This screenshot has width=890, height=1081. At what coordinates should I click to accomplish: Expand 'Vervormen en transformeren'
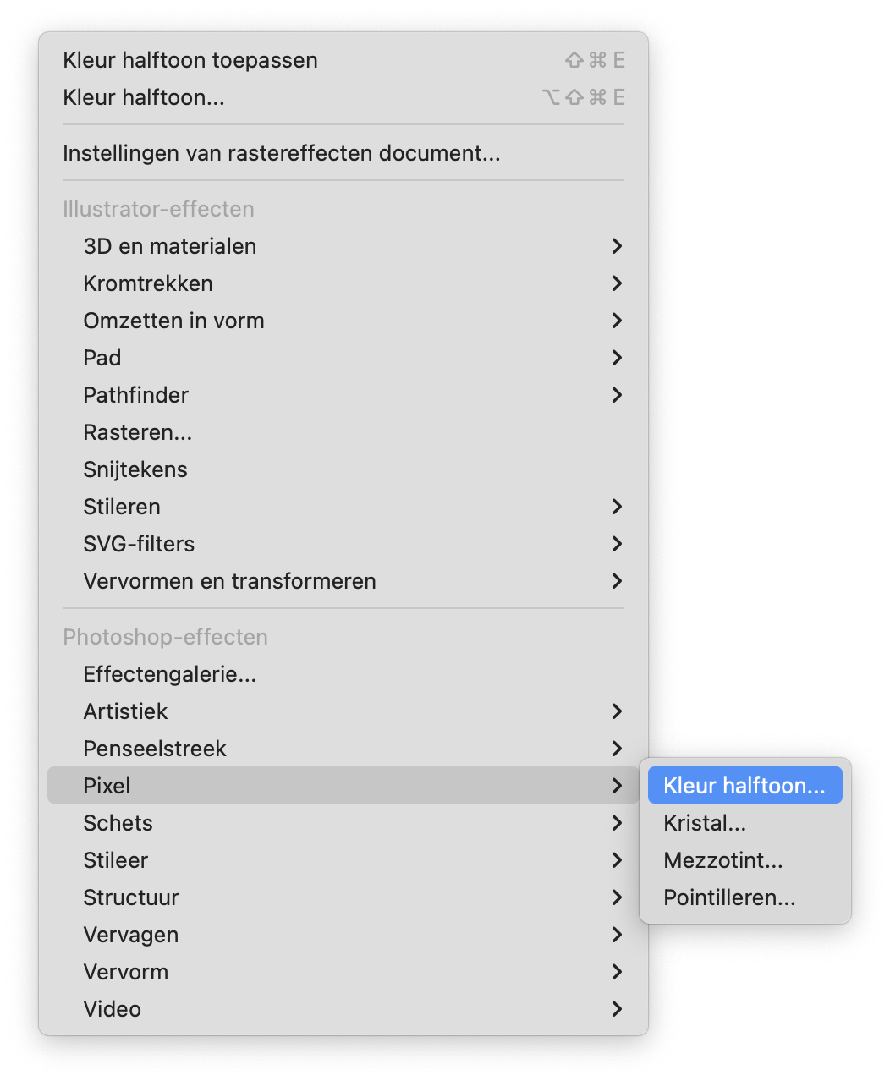click(x=229, y=581)
